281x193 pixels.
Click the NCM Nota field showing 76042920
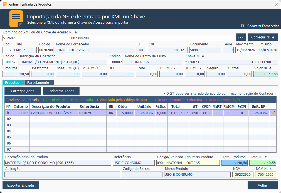[x=266, y=175]
